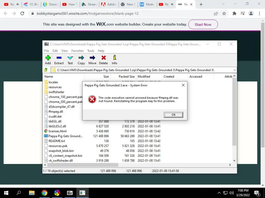Open the Tools menu in 7-Zip
This screenshot has height=198, width=265.
pos(91,51)
